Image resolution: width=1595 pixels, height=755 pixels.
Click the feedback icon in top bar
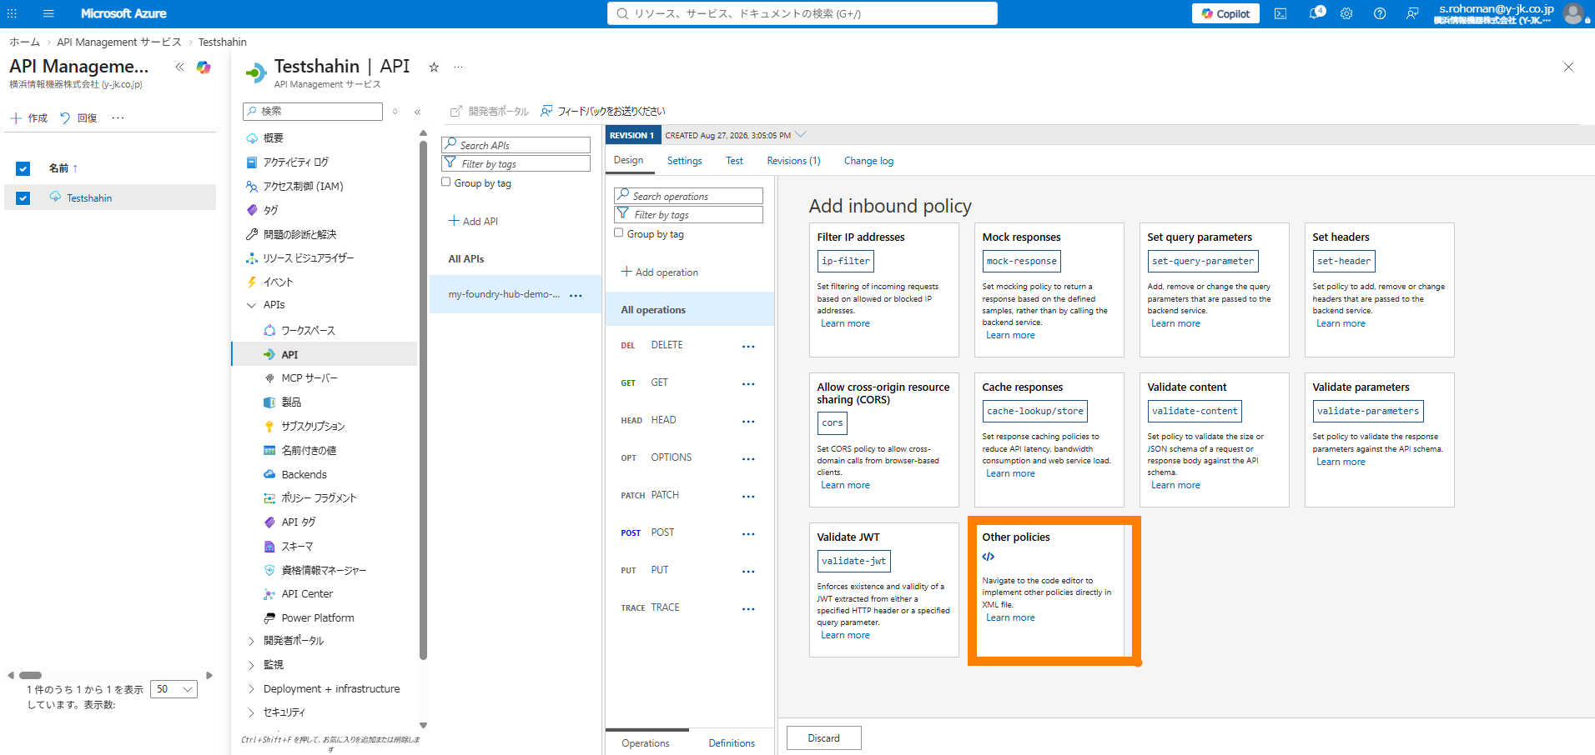point(1412,13)
